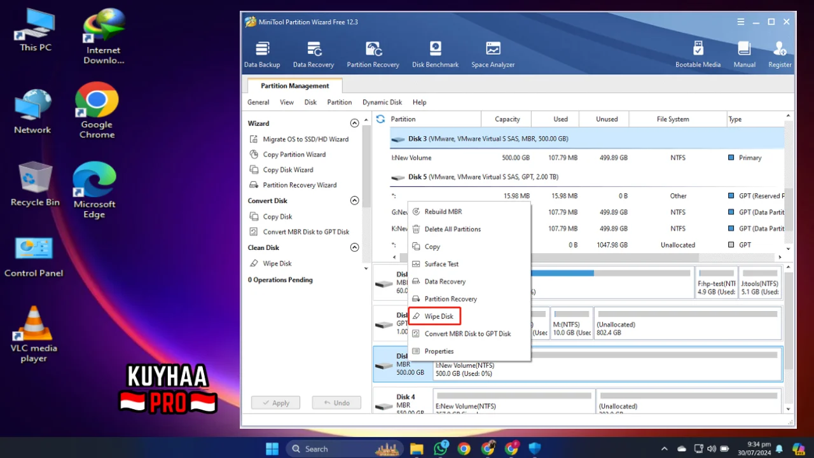Viewport: 814px width, 458px height.
Task: Select the Unallocated 802.4 GB block
Action: click(x=687, y=323)
